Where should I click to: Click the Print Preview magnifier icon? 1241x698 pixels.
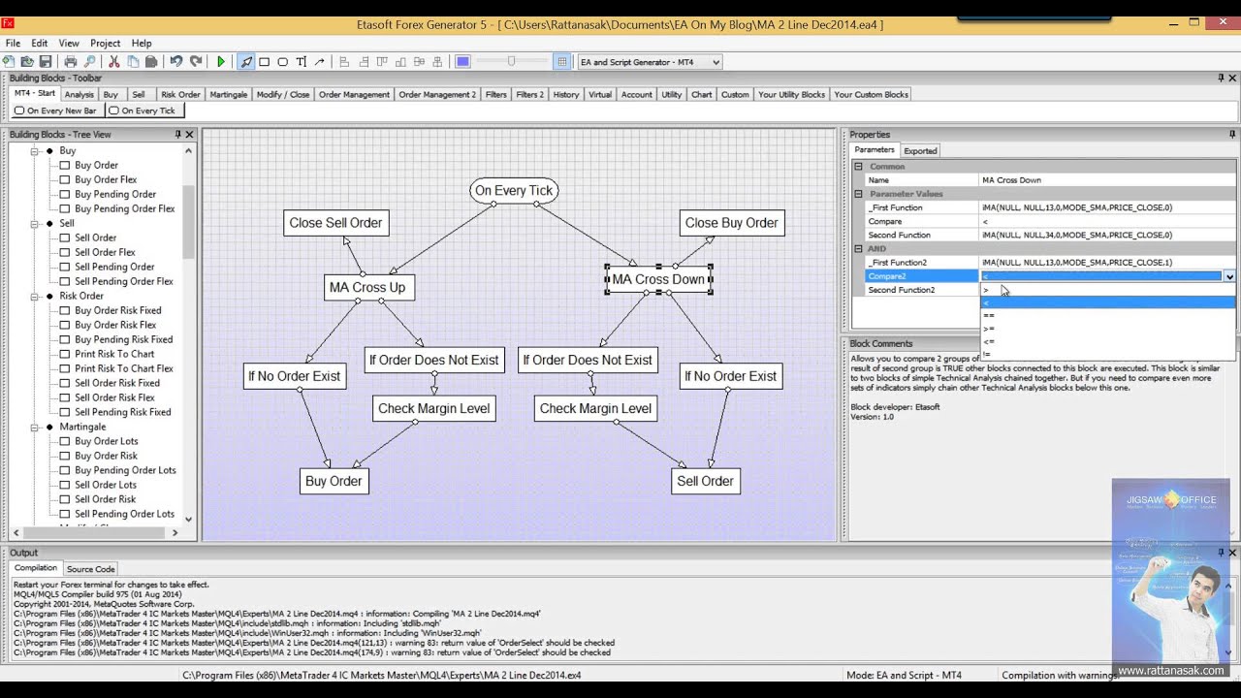tap(89, 62)
